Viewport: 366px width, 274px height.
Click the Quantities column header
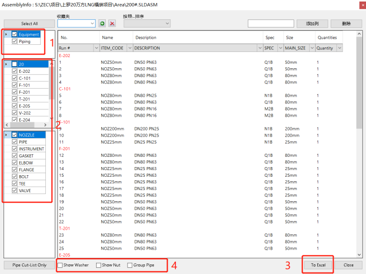(327, 38)
